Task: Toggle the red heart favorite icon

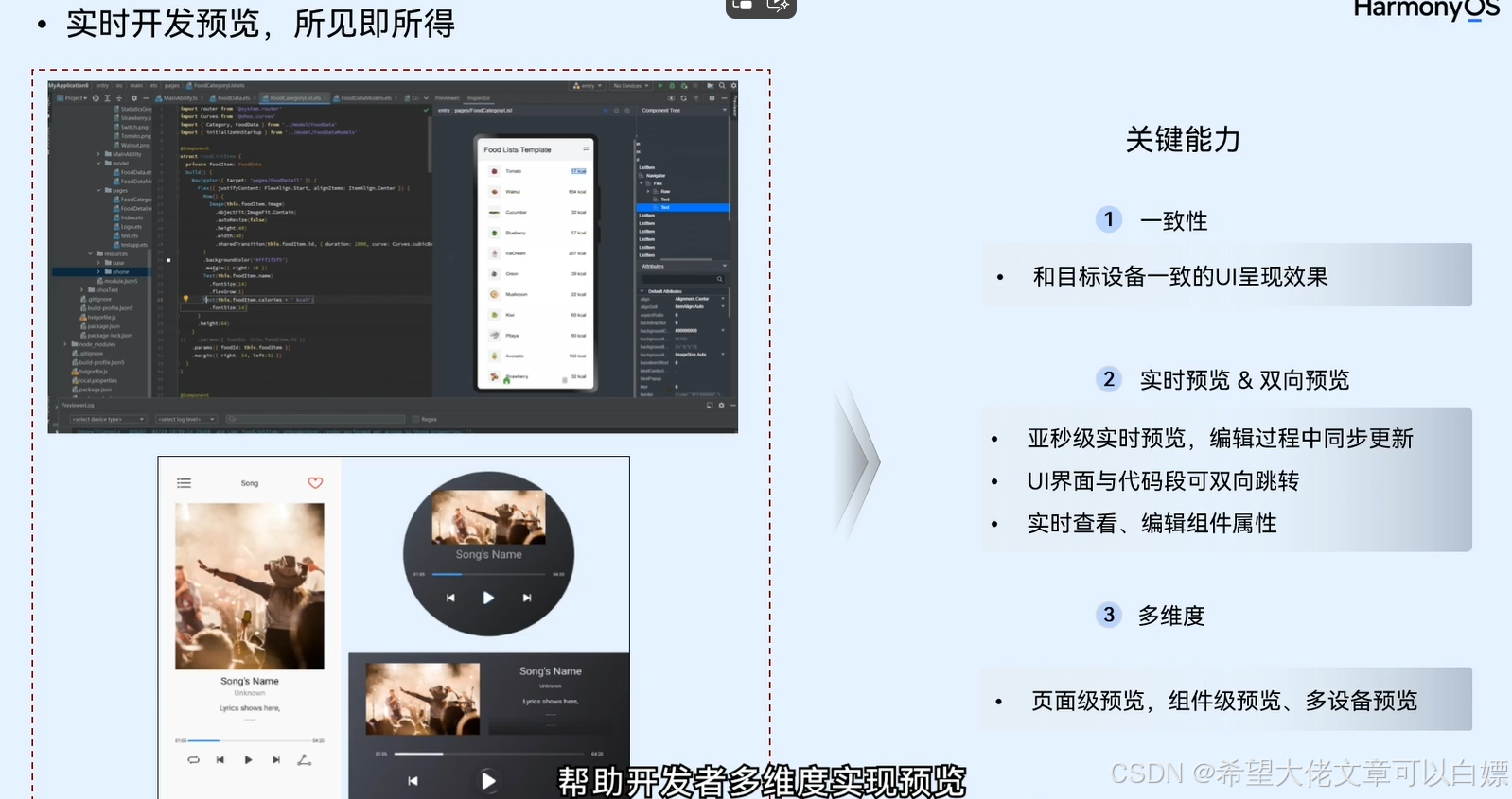Action: (x=315, y=482)
